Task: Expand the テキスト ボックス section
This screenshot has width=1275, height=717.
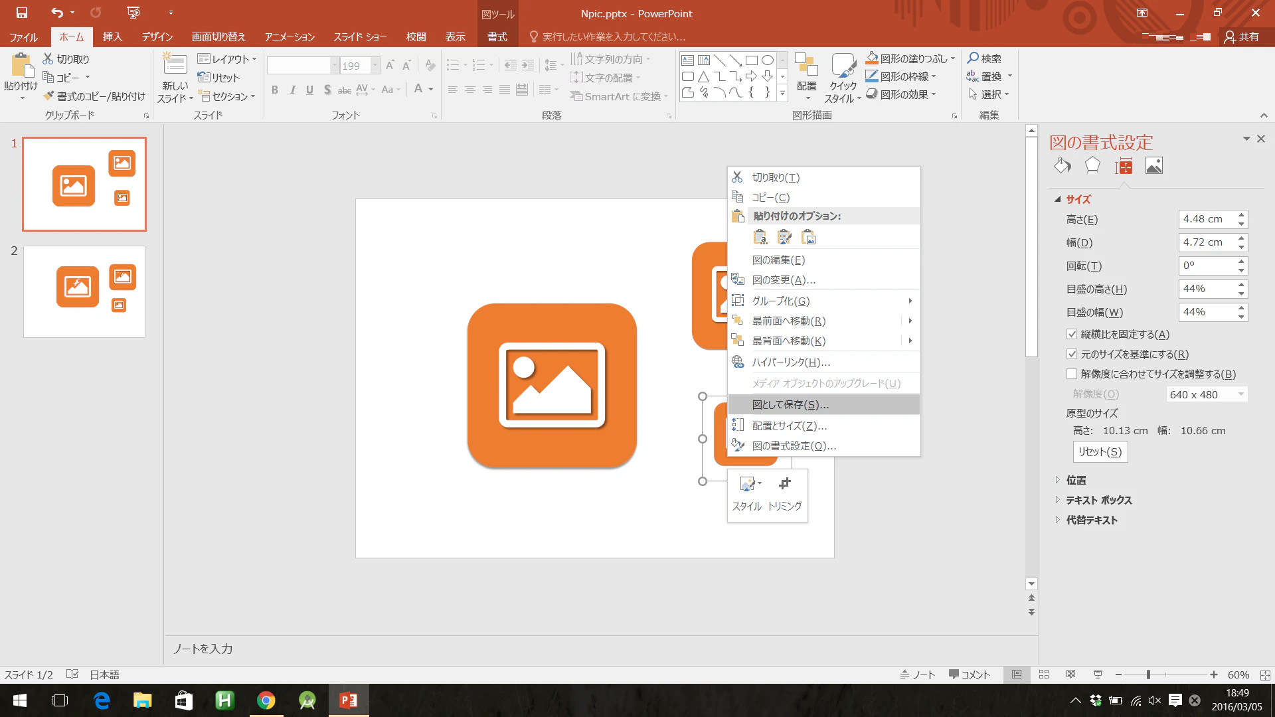Action: click(x=1098, y=500)
